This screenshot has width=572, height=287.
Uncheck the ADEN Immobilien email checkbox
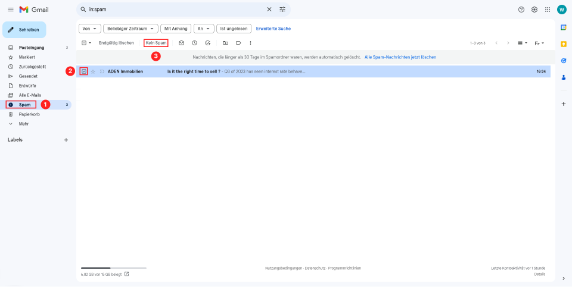(84, 71)
